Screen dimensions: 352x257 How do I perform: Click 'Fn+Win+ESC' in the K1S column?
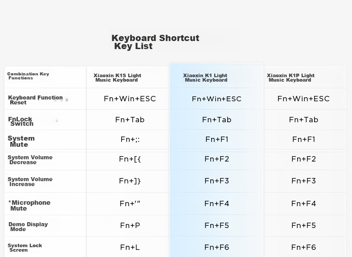130,99
